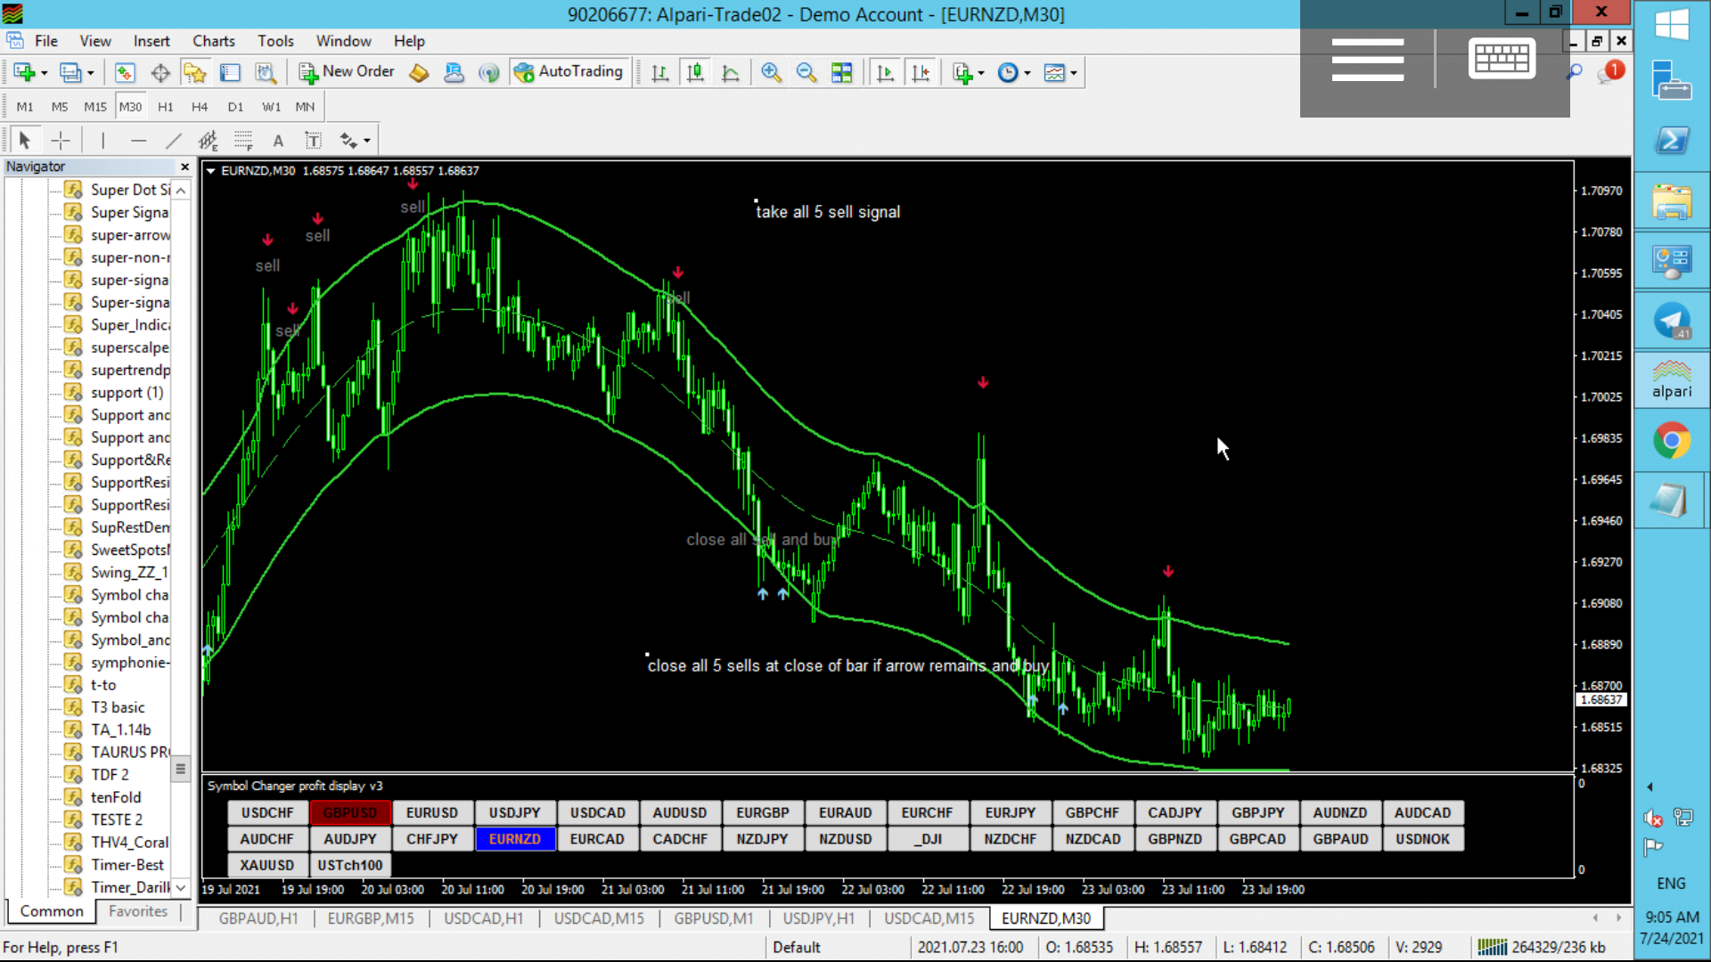Viewport: 1711px width, 962px height.
Task: Switch to GBPAUD,H1 chart tab
Action: point(258,918)
